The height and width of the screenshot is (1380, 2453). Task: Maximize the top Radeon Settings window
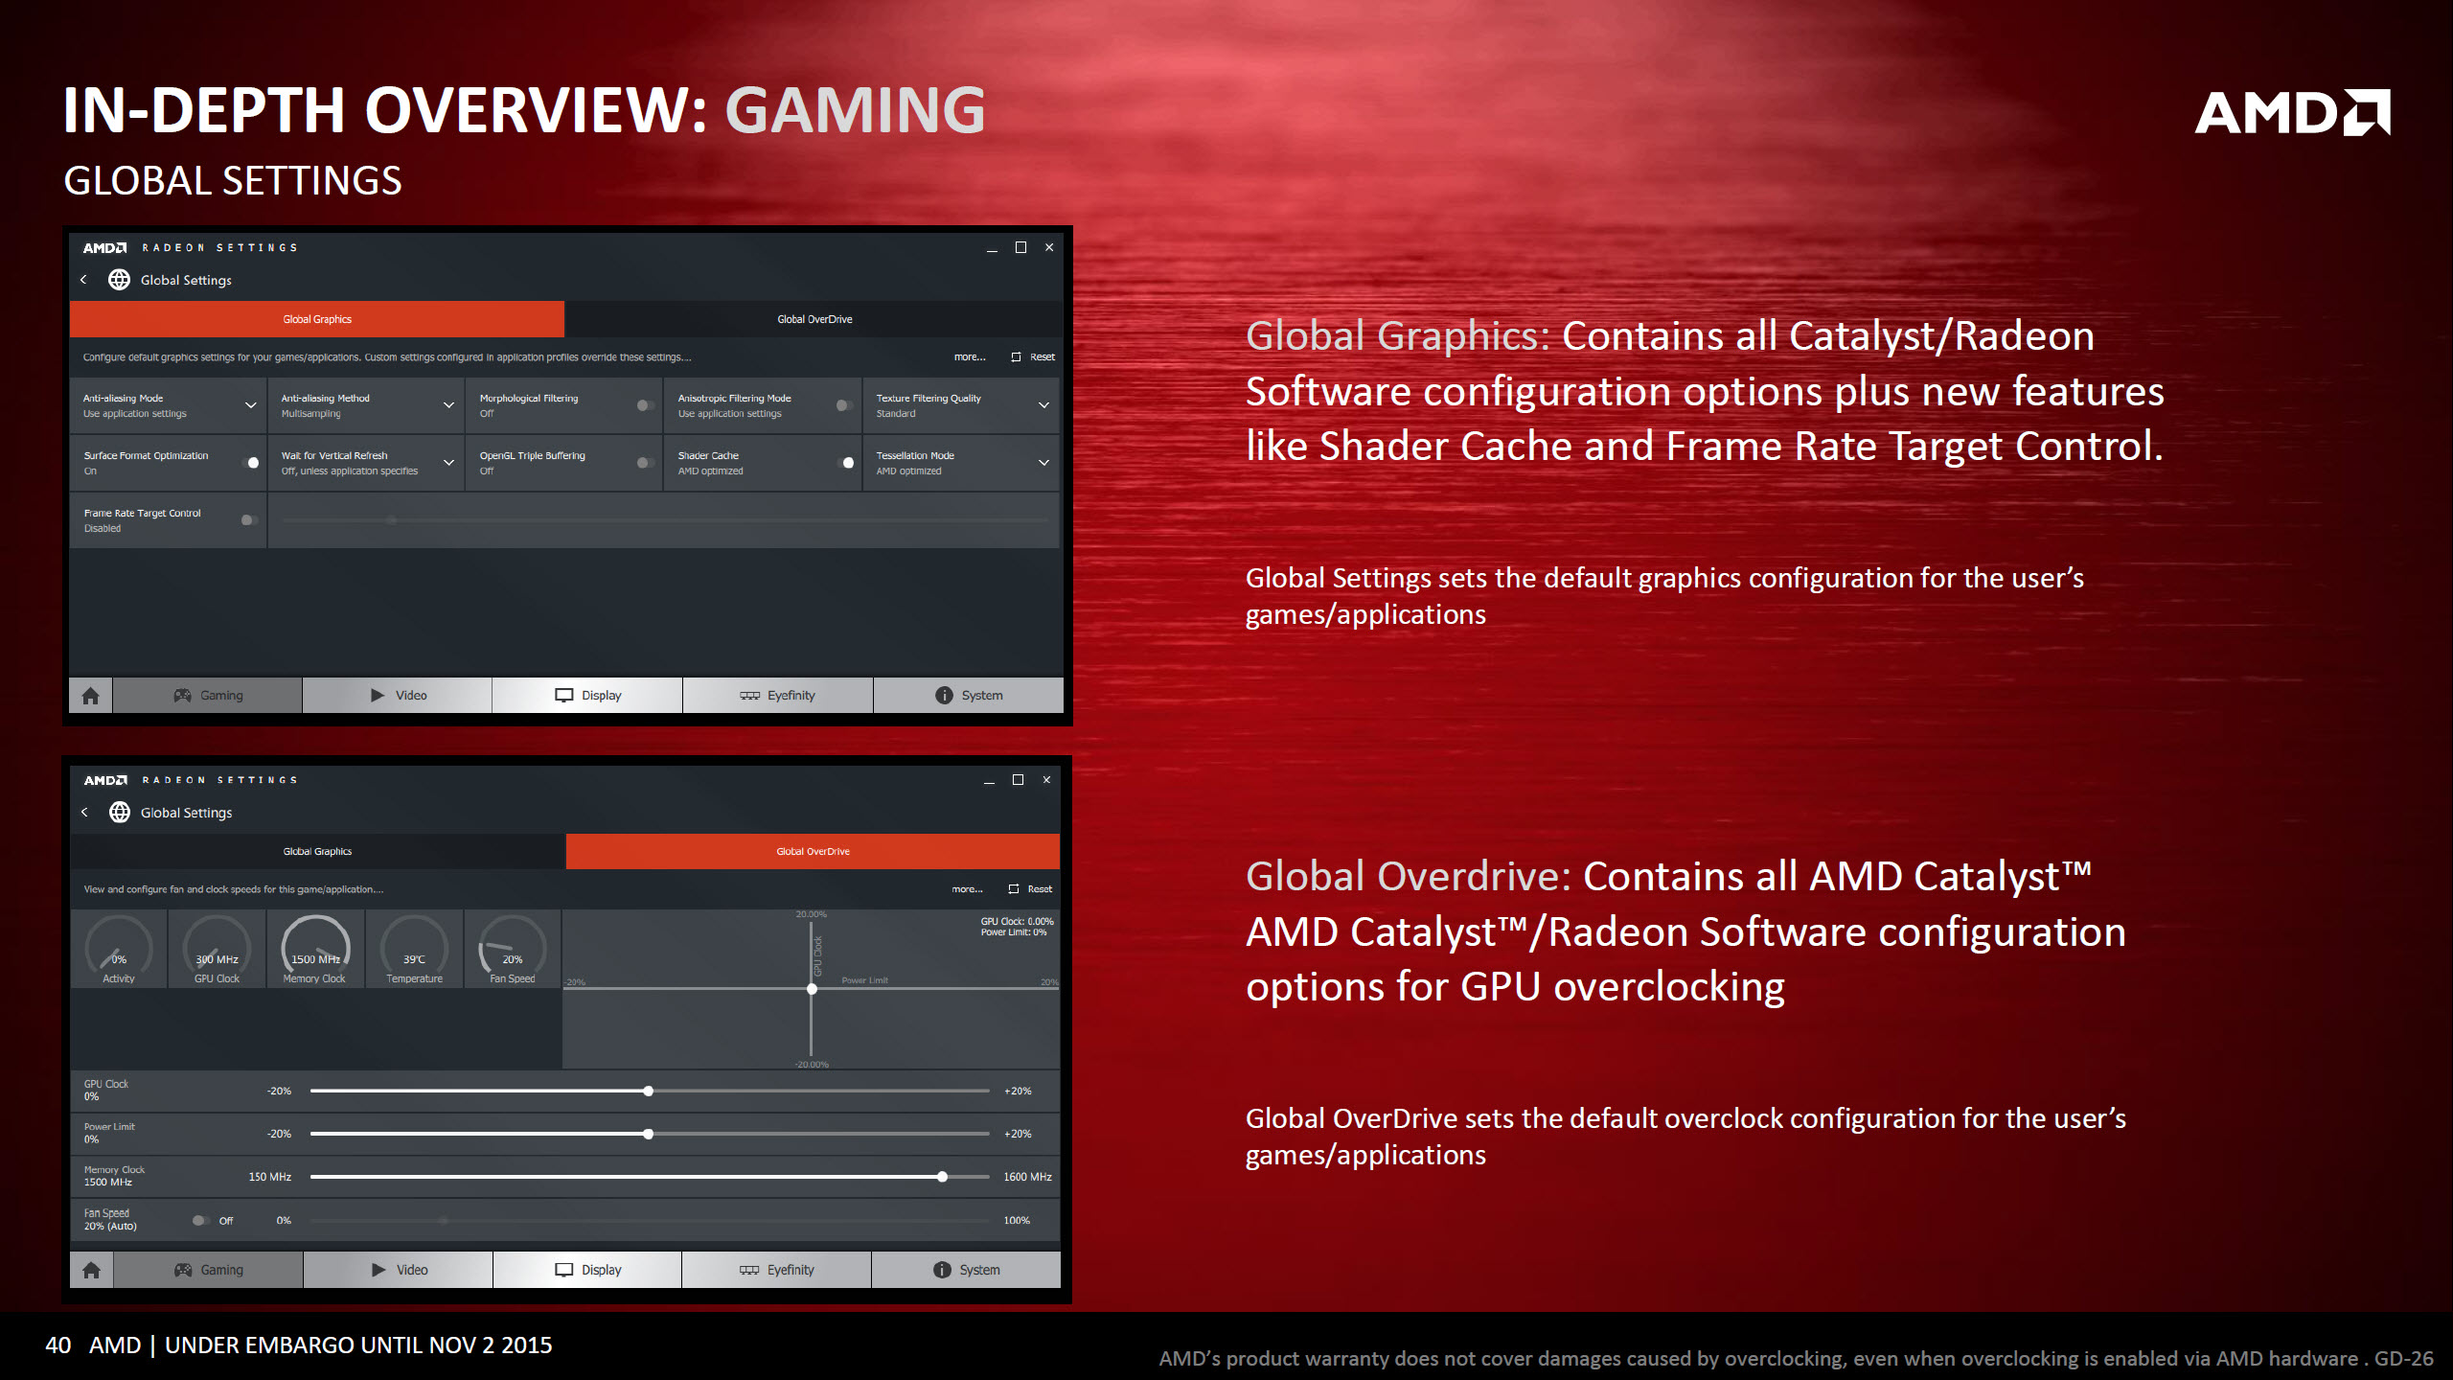pos(1020,247)
